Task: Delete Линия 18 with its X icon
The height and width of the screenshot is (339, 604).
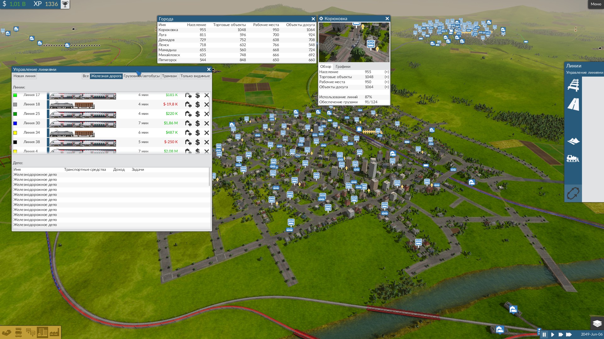Action: coord(207,105)
